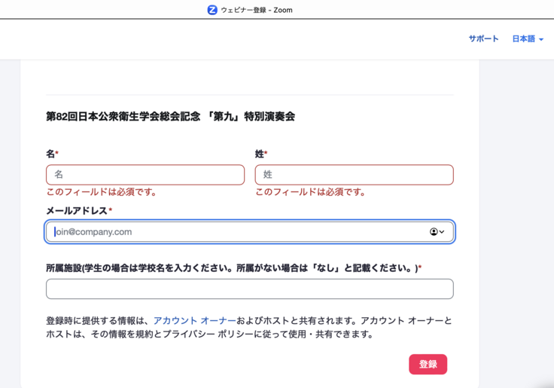
Task: Click the ウェビナー登録 - Zoom window title
Action: coord(257,10)
